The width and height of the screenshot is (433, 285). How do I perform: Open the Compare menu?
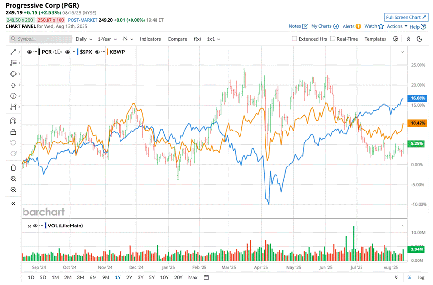coord(177,39)
